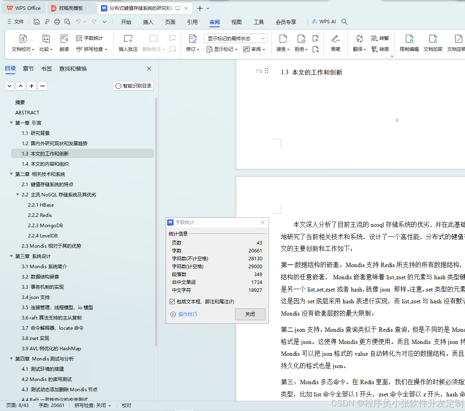
Task: Open the 找稻壳模板 tab
Action: click(72, 8)
